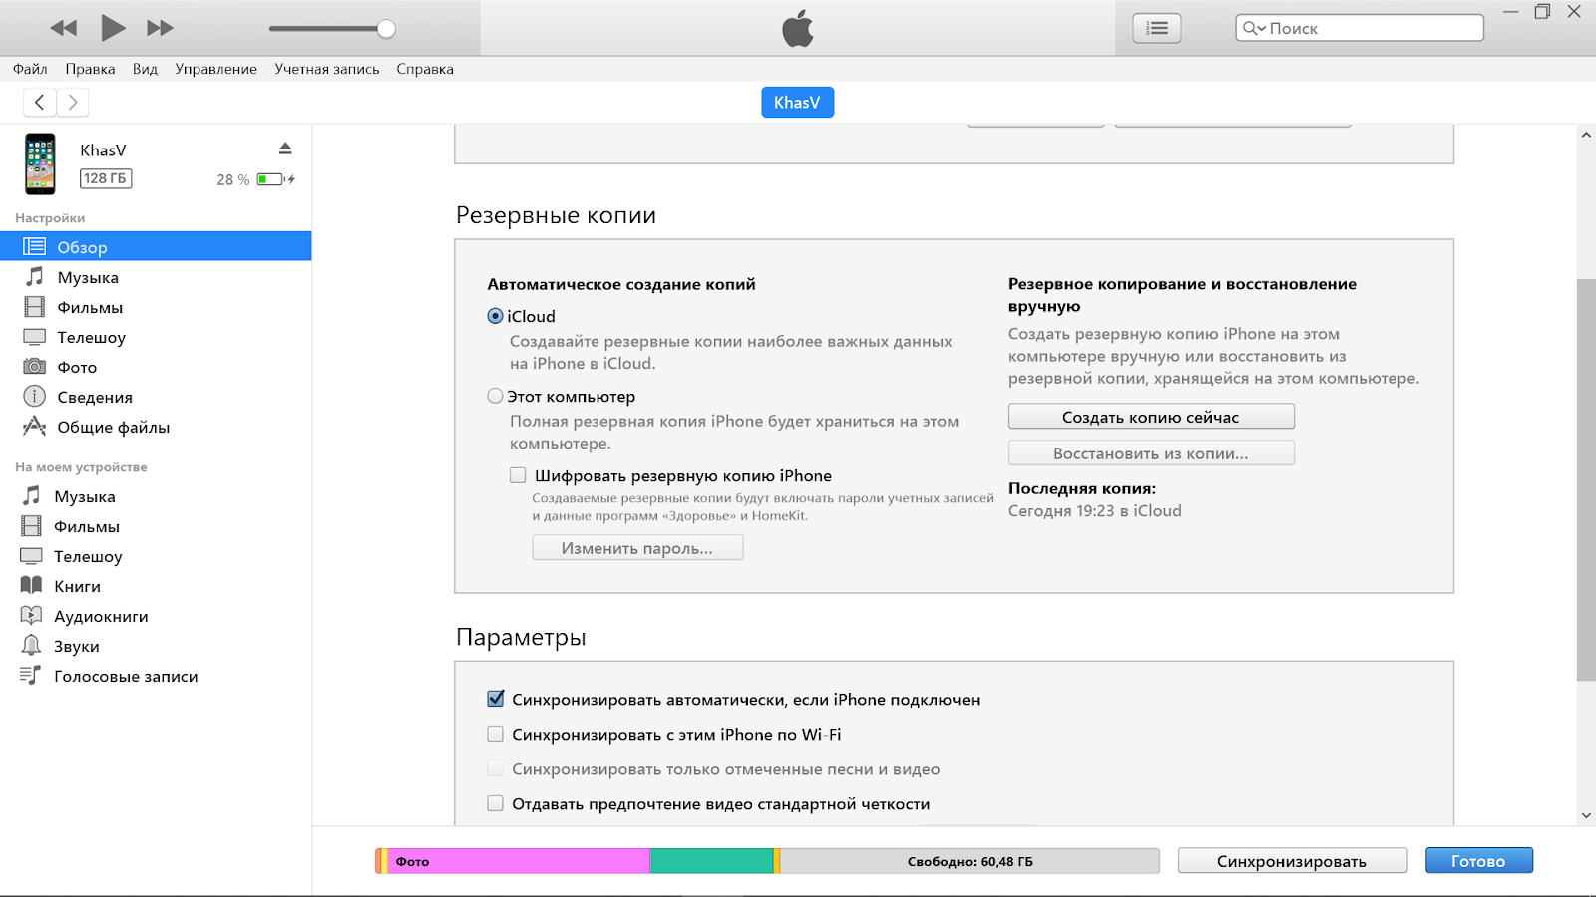Enable prefer standard definition video checkbox
This screenshot has width=1596, height=897.
click(495, 803)
